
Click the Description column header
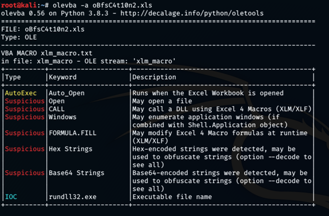pyautogui.click(x=154, y=77)
